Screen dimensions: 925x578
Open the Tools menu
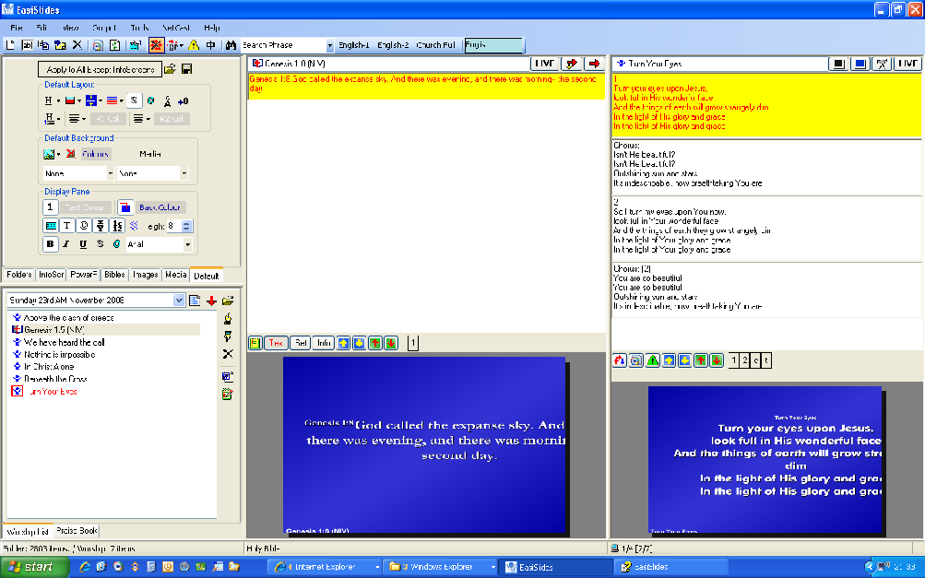pyautogui.click(x=139, y=29)
